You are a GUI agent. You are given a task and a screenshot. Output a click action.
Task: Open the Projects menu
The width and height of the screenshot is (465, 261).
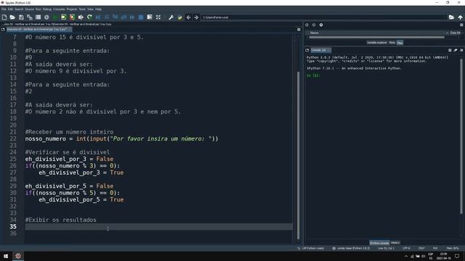pyautogui.click(x=72, y=9)
